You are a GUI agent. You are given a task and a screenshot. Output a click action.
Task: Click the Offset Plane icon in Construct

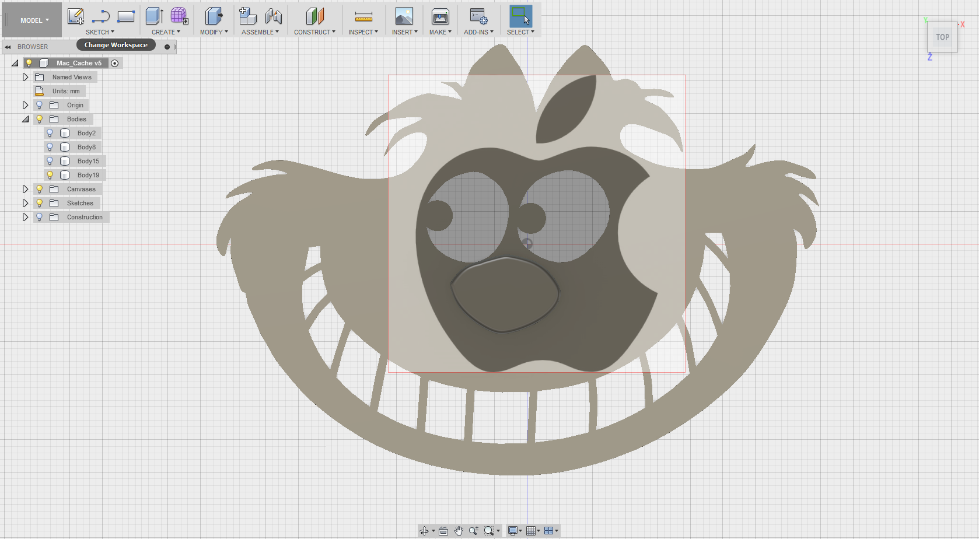pos(315,16)
